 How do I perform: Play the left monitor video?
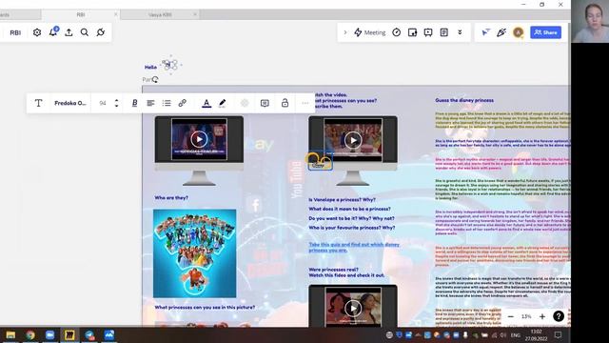pos(199,139)
